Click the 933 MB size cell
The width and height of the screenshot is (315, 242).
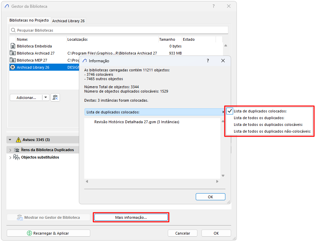pyautogui.click(x=176, y=53)
